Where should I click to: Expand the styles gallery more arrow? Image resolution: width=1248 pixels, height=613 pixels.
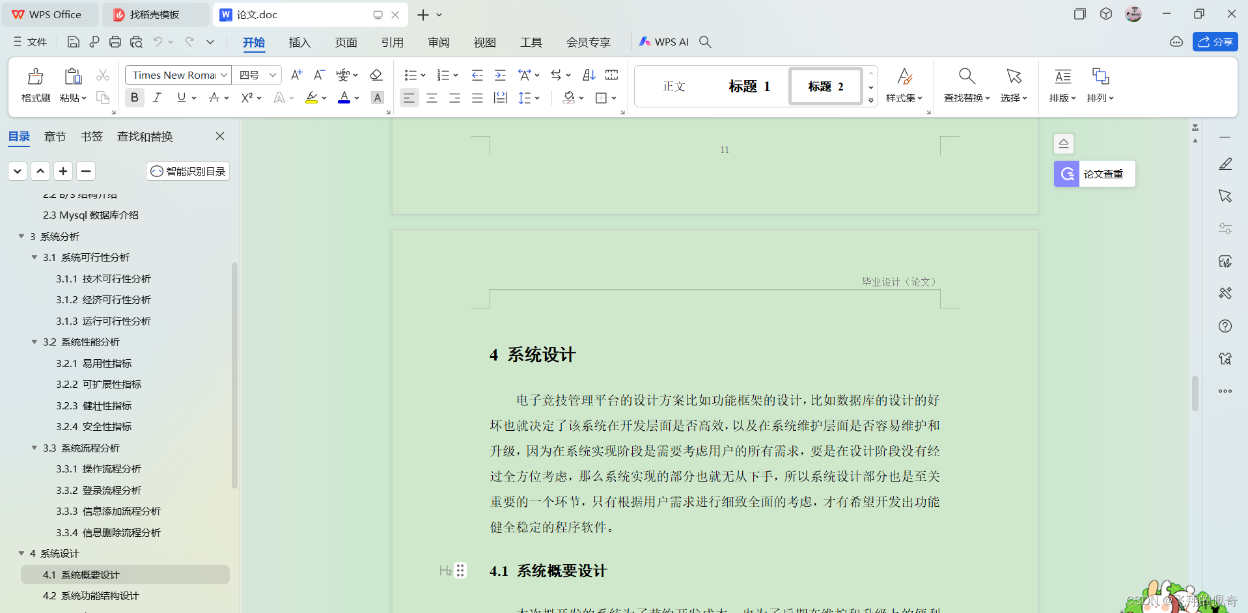coord(871,100)
